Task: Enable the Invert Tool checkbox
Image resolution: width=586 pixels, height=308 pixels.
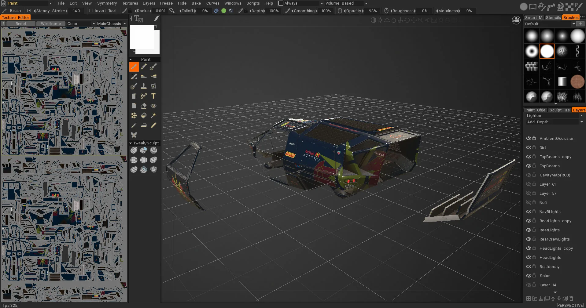Action: 91,11
